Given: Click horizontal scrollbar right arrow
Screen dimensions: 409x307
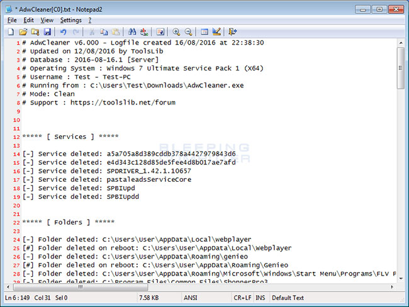Looking at the screenshot, I should pos(392,287).
